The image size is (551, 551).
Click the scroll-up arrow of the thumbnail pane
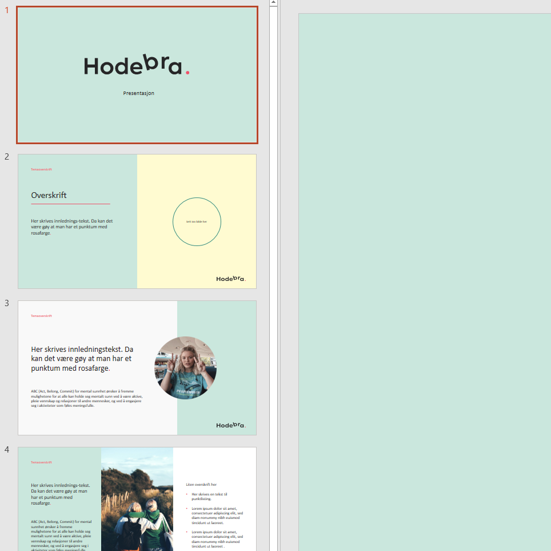point(273,2)
